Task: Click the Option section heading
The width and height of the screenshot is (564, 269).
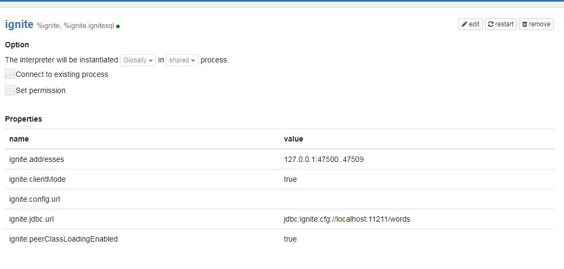Action: [17, 45]
